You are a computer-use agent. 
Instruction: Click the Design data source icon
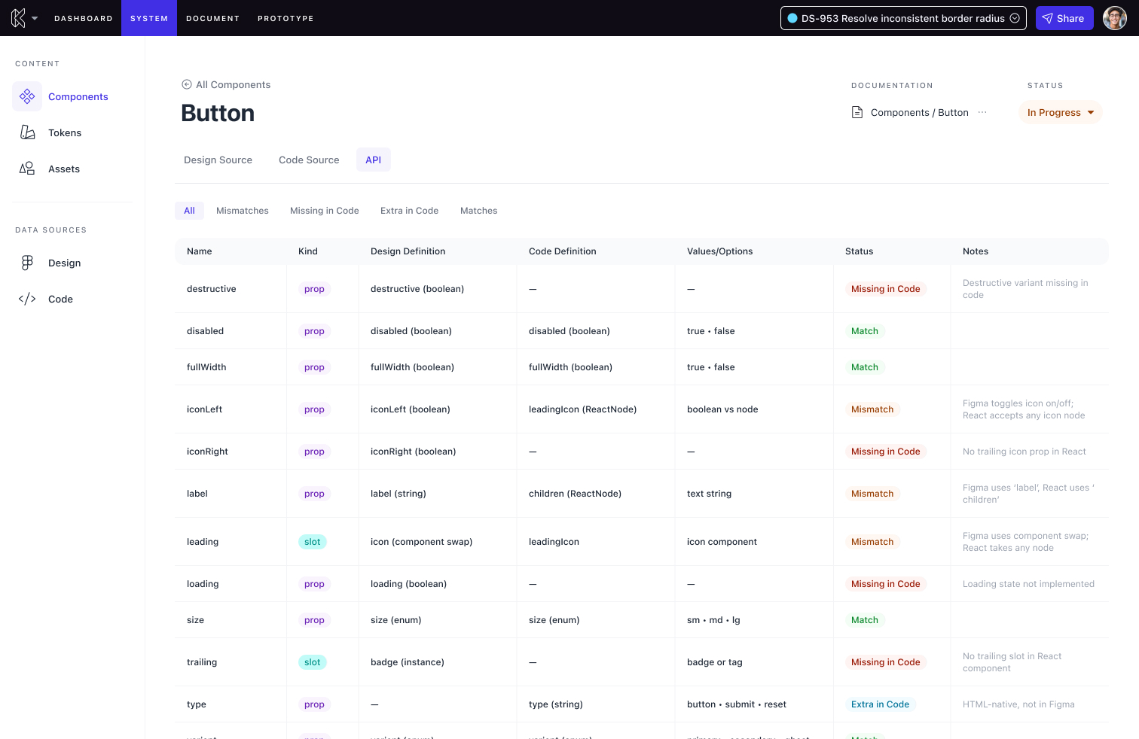pos(27,263)
